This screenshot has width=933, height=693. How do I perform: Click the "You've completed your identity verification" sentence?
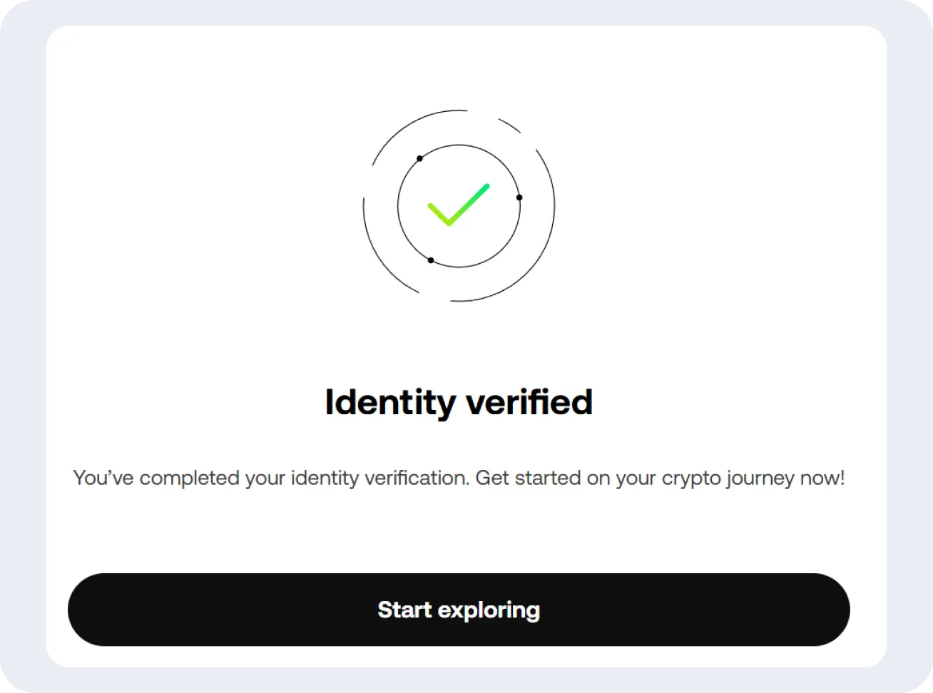271,478
